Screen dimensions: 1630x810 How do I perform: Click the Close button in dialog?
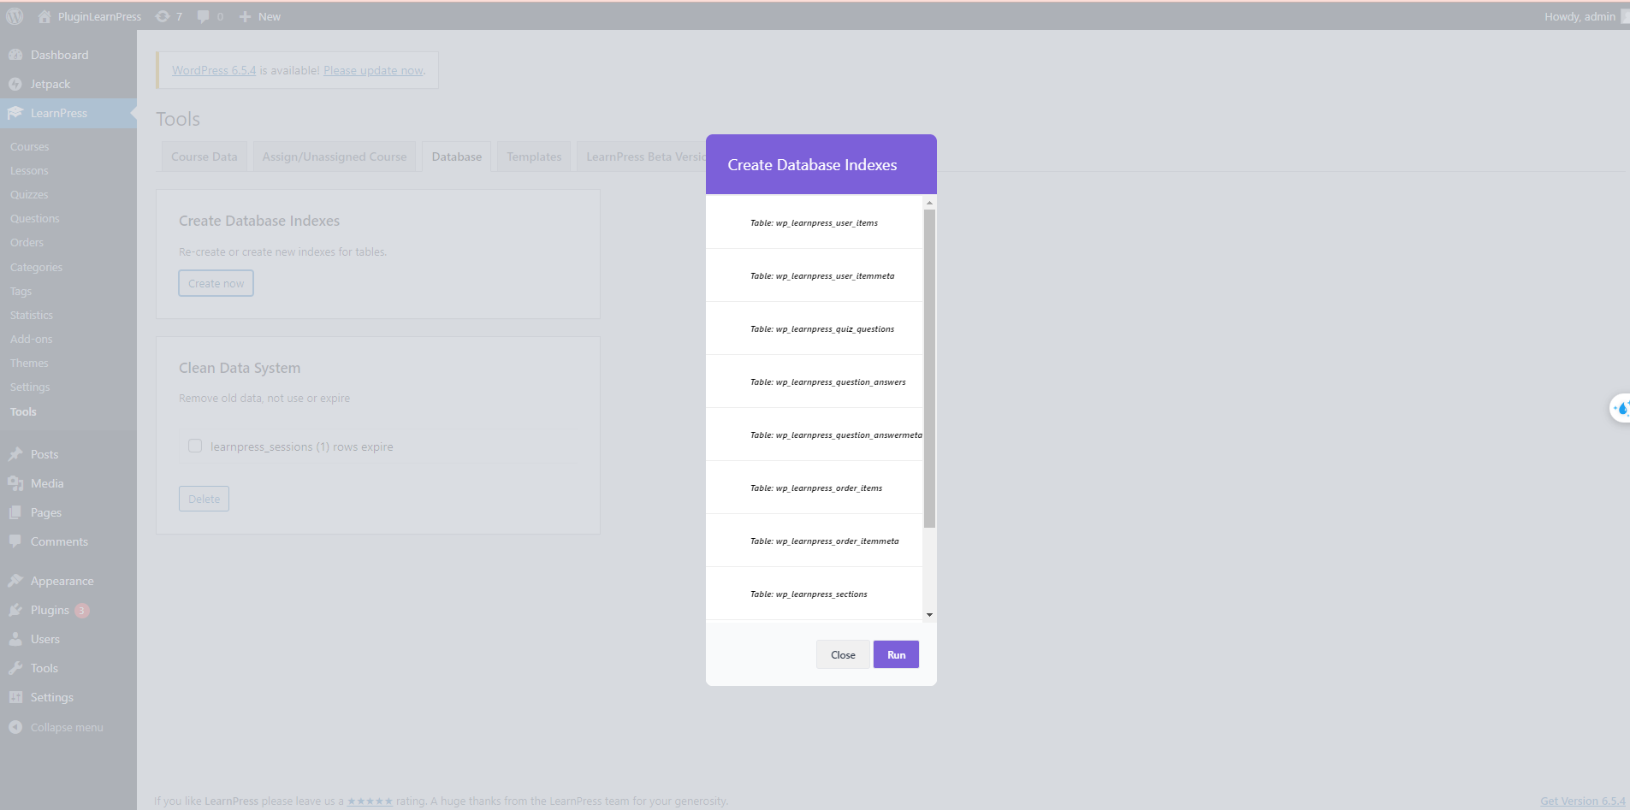point(843,654)
